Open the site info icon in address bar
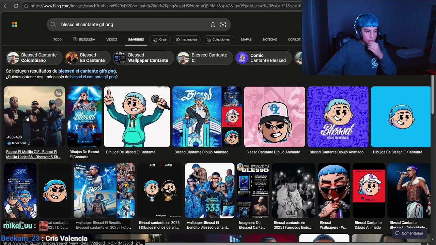The height and width of the screenshot is (245, 436). 26,6
